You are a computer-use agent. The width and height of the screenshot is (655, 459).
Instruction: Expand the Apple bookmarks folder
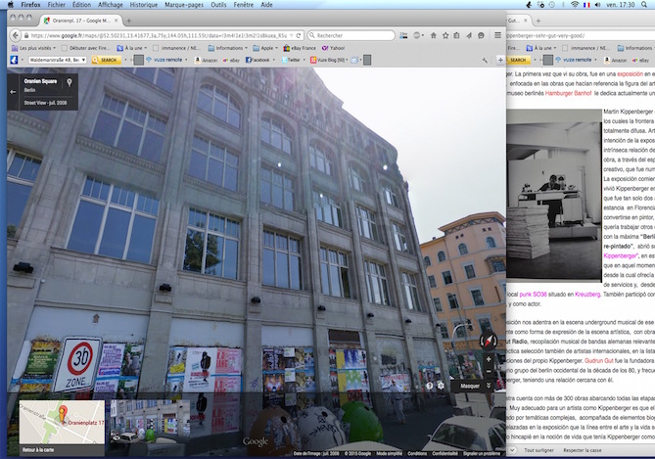click(265, 48)
